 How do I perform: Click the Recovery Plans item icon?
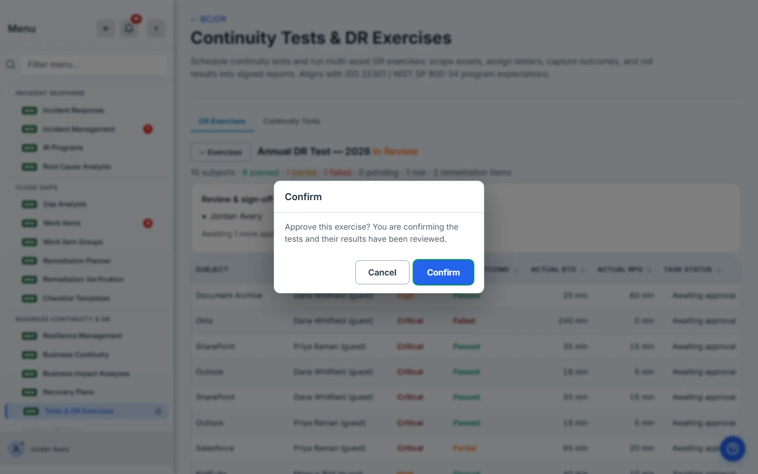pyautogui.click(x=29, y=392)
